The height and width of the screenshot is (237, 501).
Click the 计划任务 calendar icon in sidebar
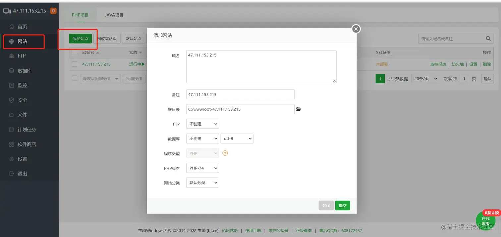point(12,130)
